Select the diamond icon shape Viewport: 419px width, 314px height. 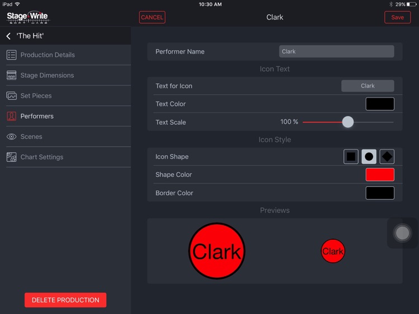click(387, 157)
